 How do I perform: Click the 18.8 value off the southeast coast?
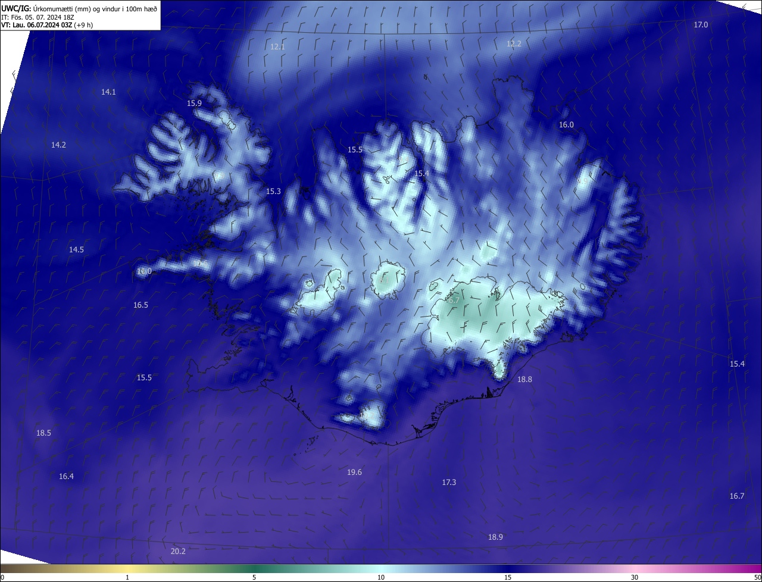524,379
